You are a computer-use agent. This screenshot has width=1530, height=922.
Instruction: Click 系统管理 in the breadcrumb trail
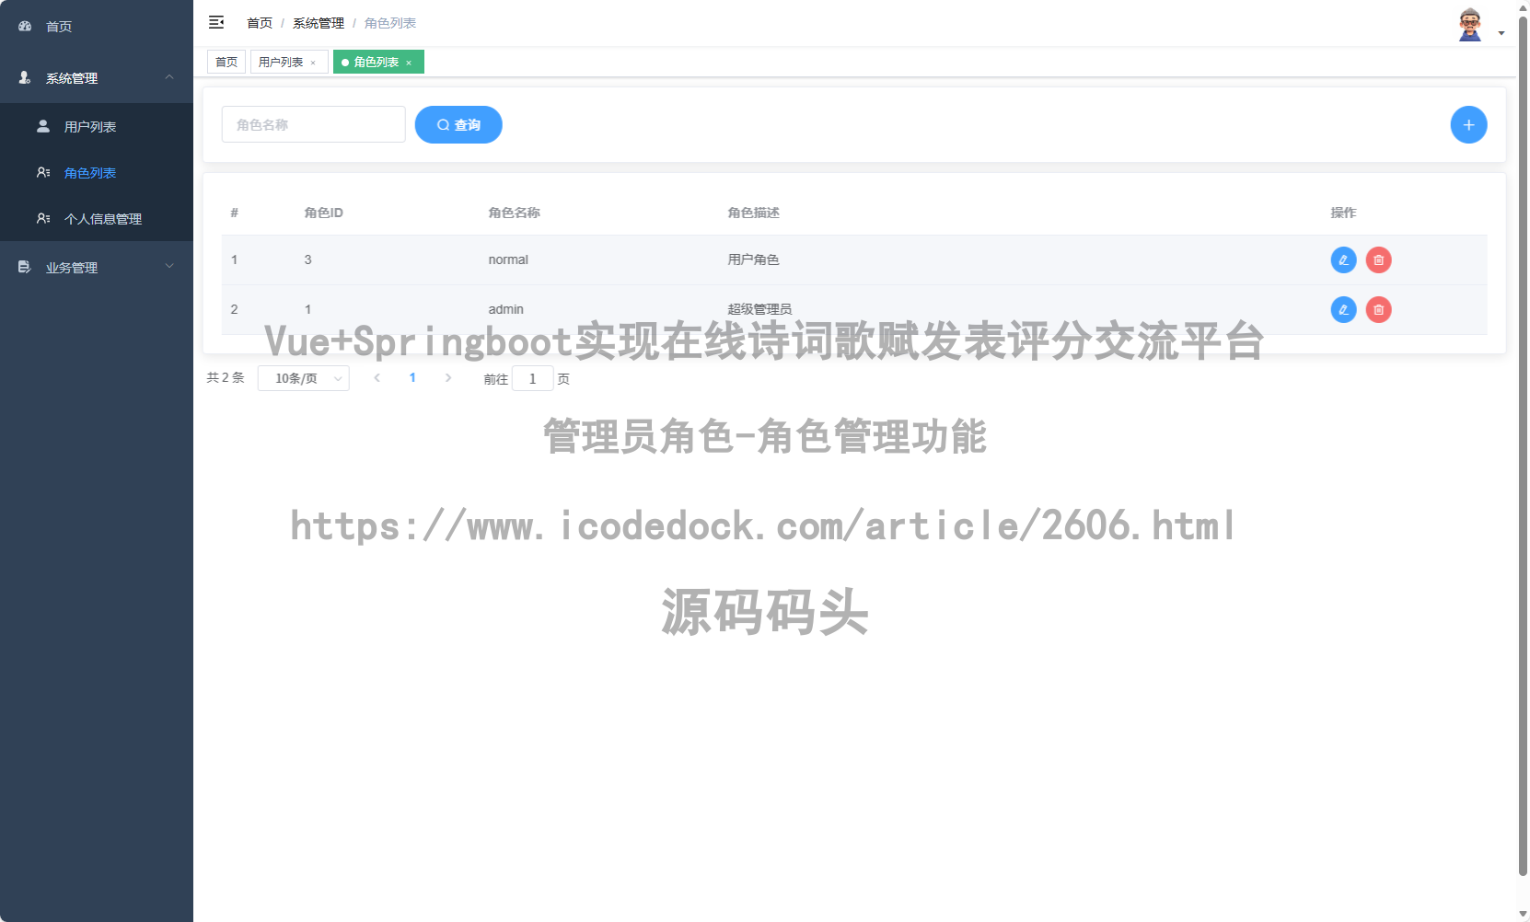[x=317, y=22]
